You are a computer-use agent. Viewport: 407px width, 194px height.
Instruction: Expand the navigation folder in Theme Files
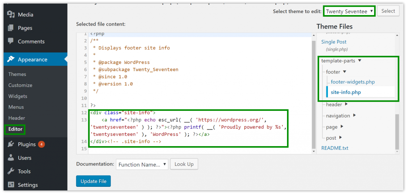pos(354,116)
